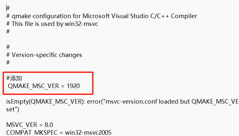Click 'win32-msvc' in the third comment line

coord(81,24)
